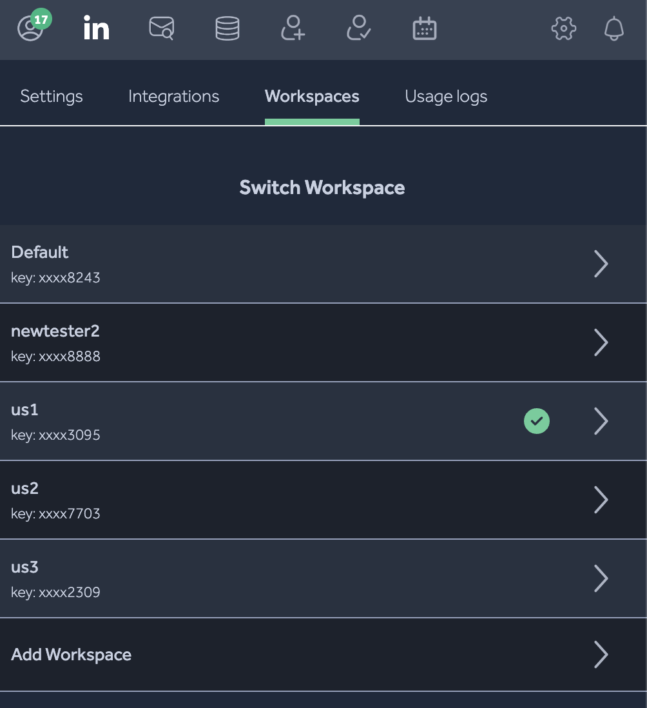Screen dimensions: 647x708
Task: Click green active checkmark on us1 workspace
Action: 536,421
